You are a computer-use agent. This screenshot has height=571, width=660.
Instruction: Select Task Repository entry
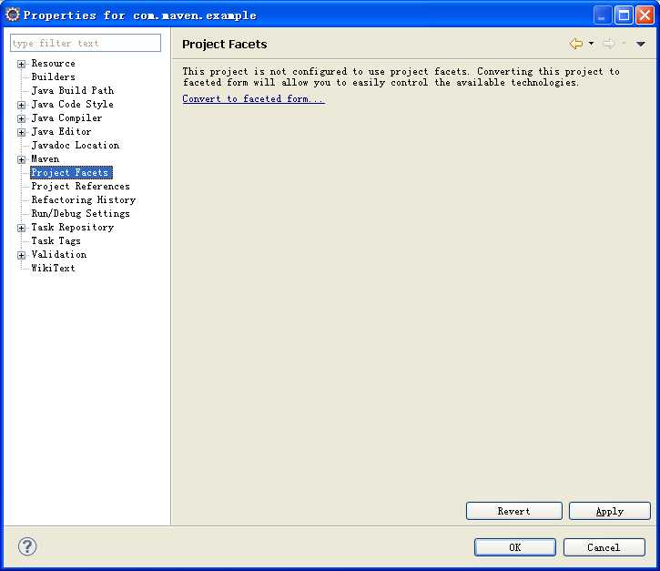pos(73,228)
